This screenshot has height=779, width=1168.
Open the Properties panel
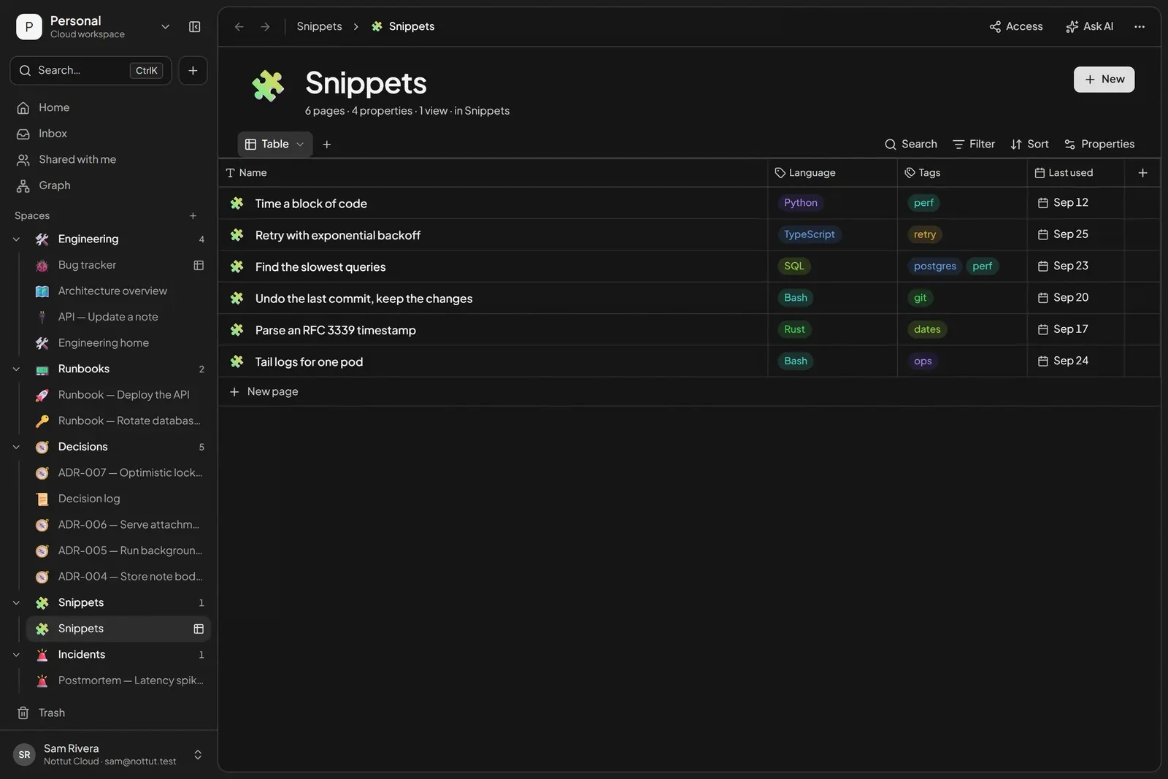point(1099,145)
